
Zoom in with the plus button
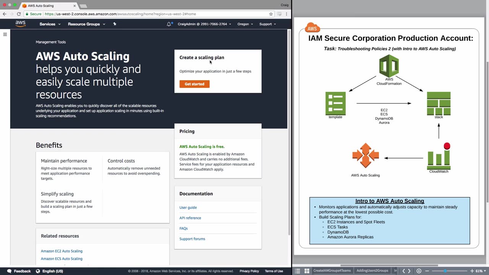[472, 271]
